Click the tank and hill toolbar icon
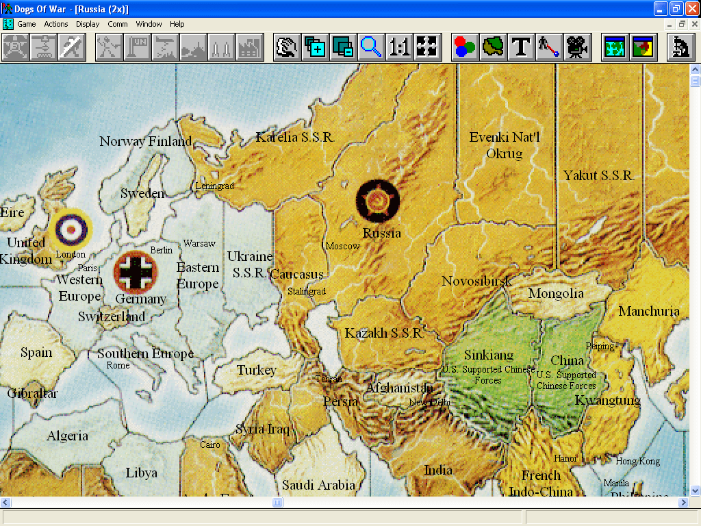Screen dimensions: 701x526 tap(194, 47)
